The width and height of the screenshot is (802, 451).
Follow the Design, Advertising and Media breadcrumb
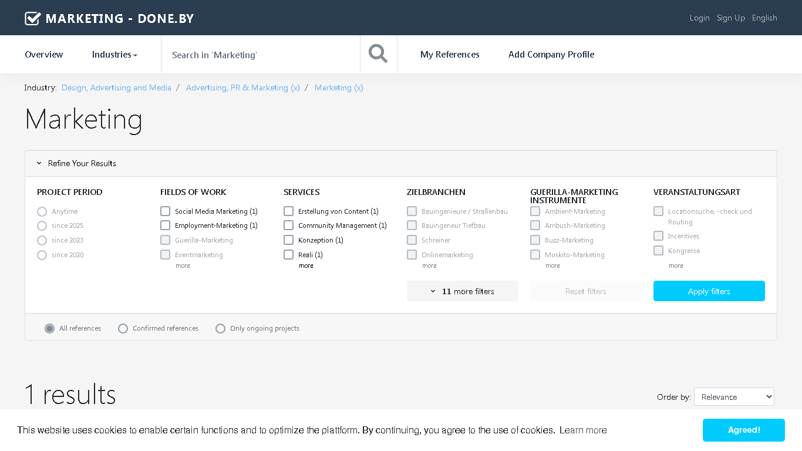tap(116, 87)
